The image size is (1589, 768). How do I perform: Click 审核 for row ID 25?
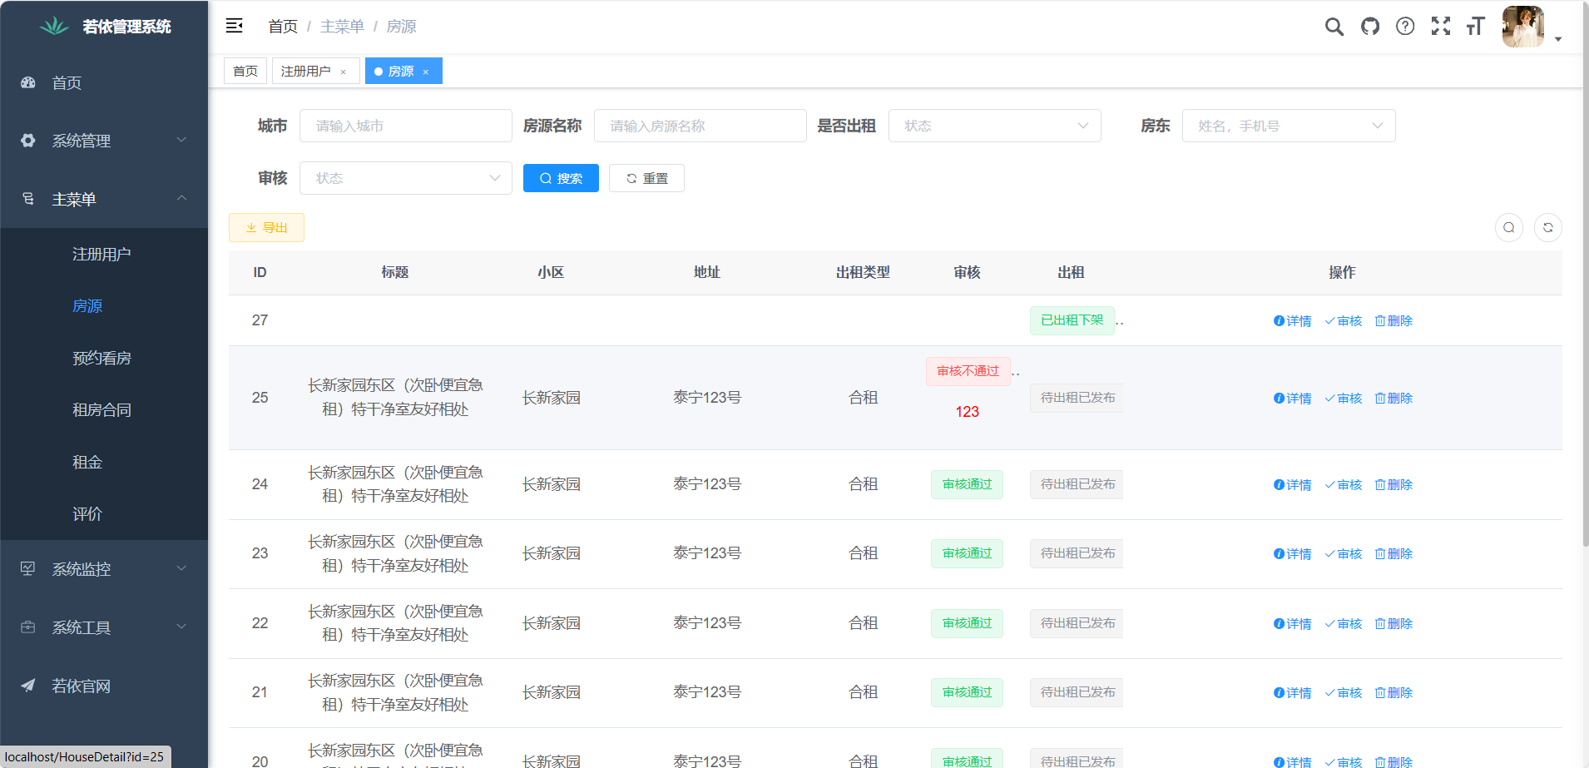click(1344, 398)
